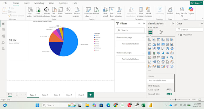Click the Share button
This screenshot has height=109, width=204.
point(196,3)
